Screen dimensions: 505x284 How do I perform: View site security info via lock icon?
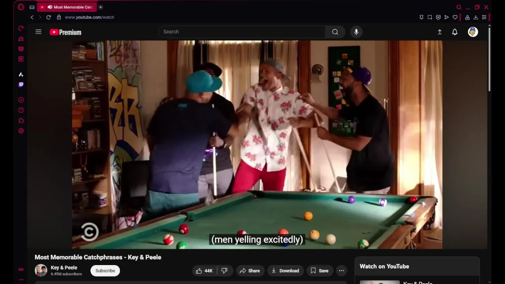pyautogui.click(x=59, y=17)
